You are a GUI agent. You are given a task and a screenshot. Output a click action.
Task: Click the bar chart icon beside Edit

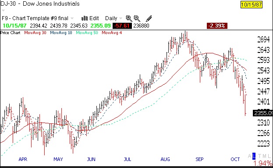(85, 18)
